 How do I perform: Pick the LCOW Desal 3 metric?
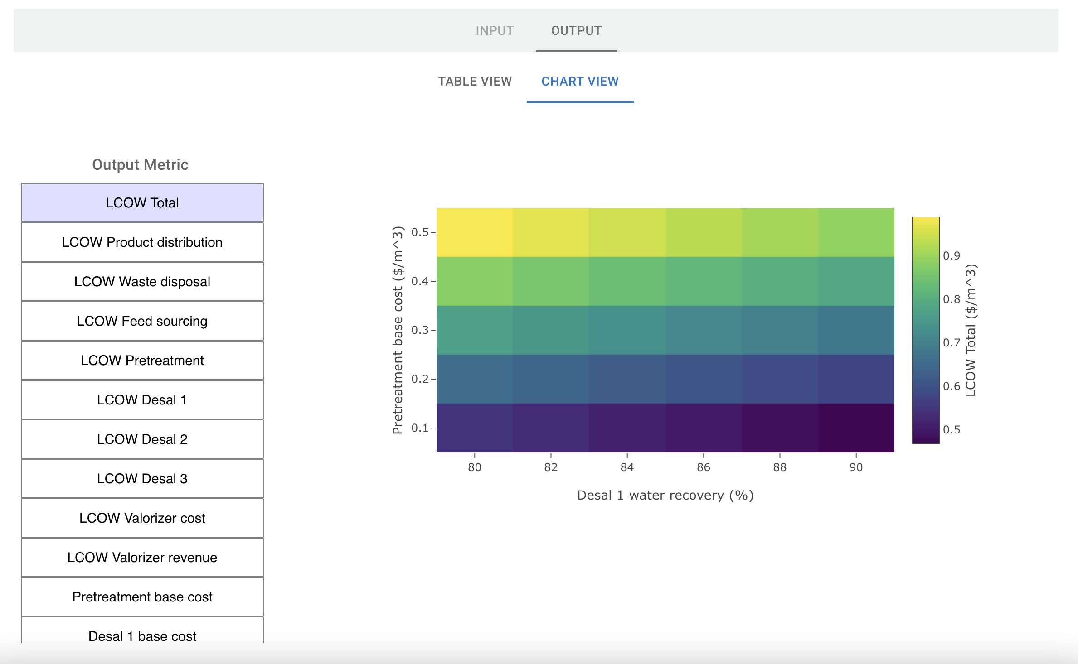point(142,479)
